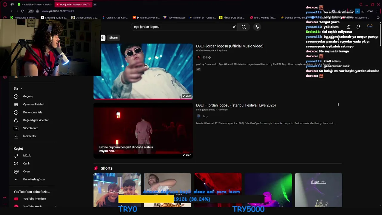The height and width of the screenshot is (215, 382).
Task: Click the YouTube search box with 'ege jordan logosu'
Action: click(181, 27)
